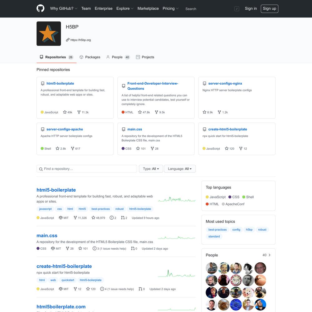Open pinned server-configs-nginx repository
Screen dimensions: 312x312
tap(225, 83)
